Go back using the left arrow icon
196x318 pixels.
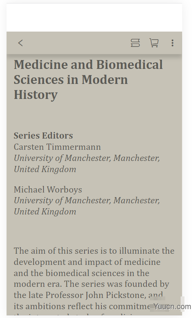pyautogui.click(x=20, y=43)
